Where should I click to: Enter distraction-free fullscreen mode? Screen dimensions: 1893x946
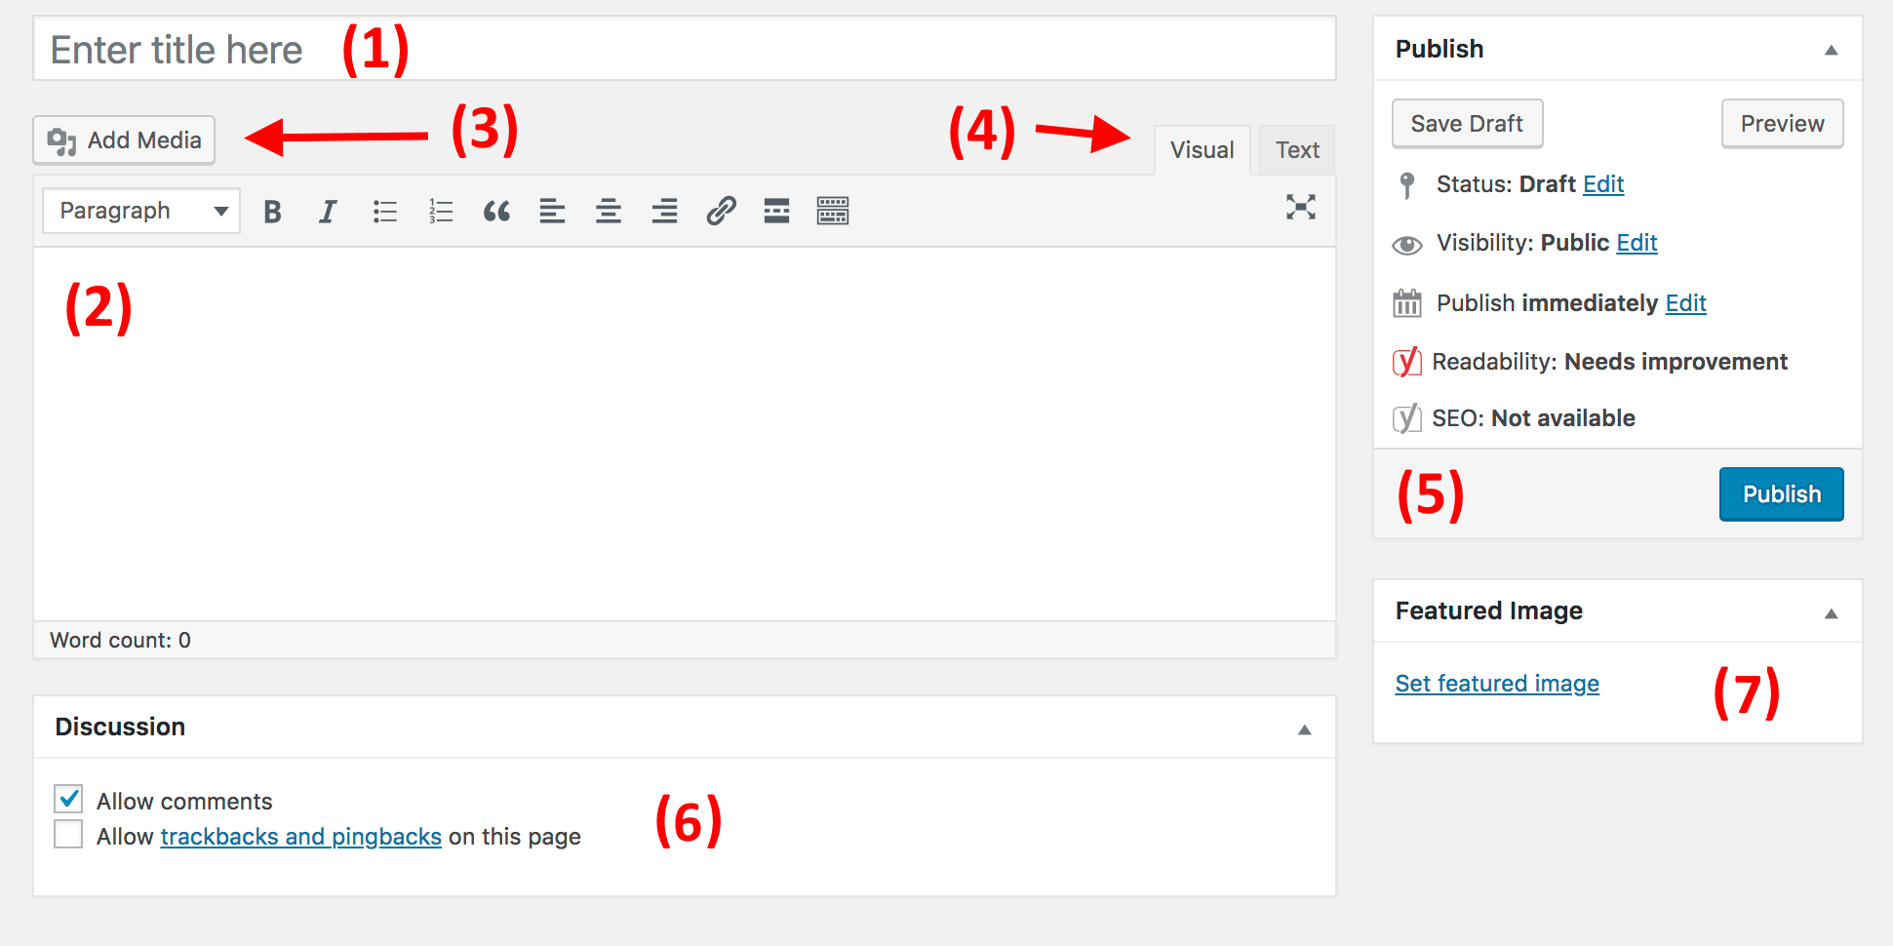pos(1300,208)
